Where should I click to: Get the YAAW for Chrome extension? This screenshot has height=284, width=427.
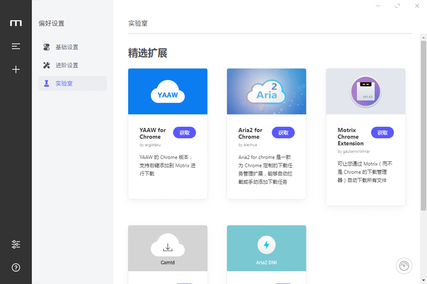(184, 133)
